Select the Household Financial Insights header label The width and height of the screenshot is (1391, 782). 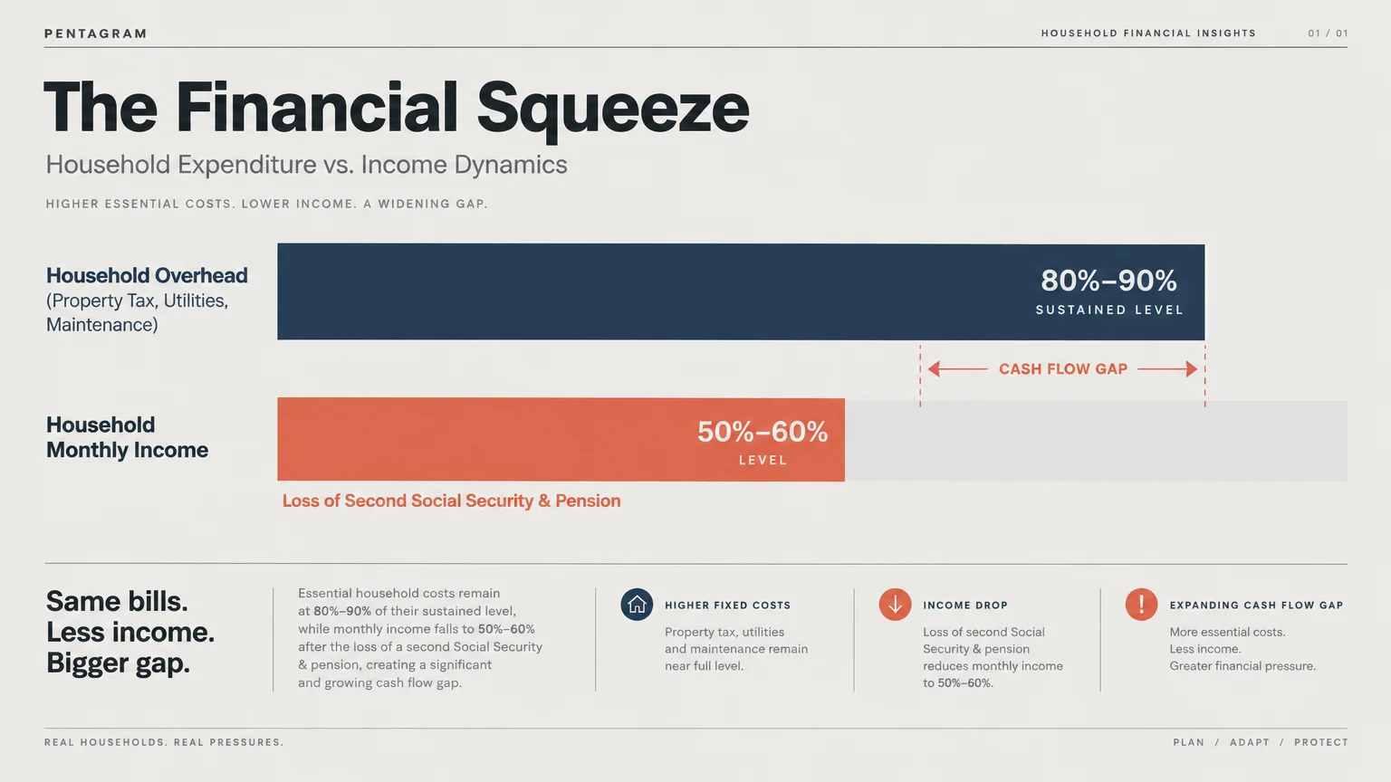point(1148,33)
